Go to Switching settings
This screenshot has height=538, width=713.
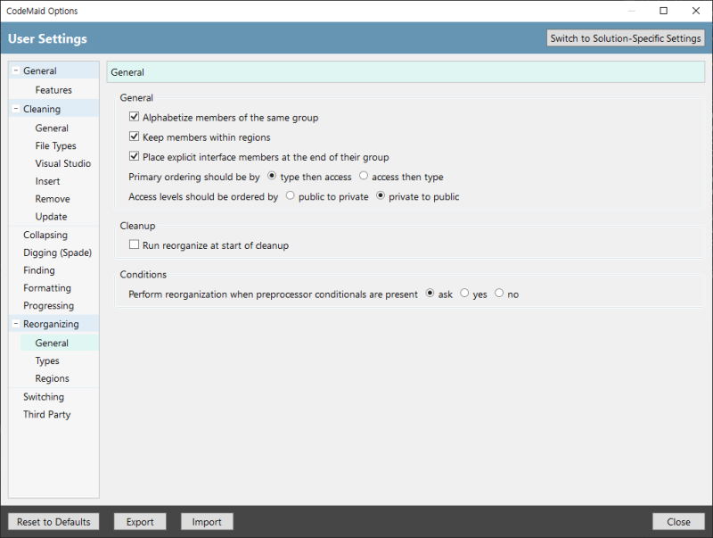[x=44, y=397]
